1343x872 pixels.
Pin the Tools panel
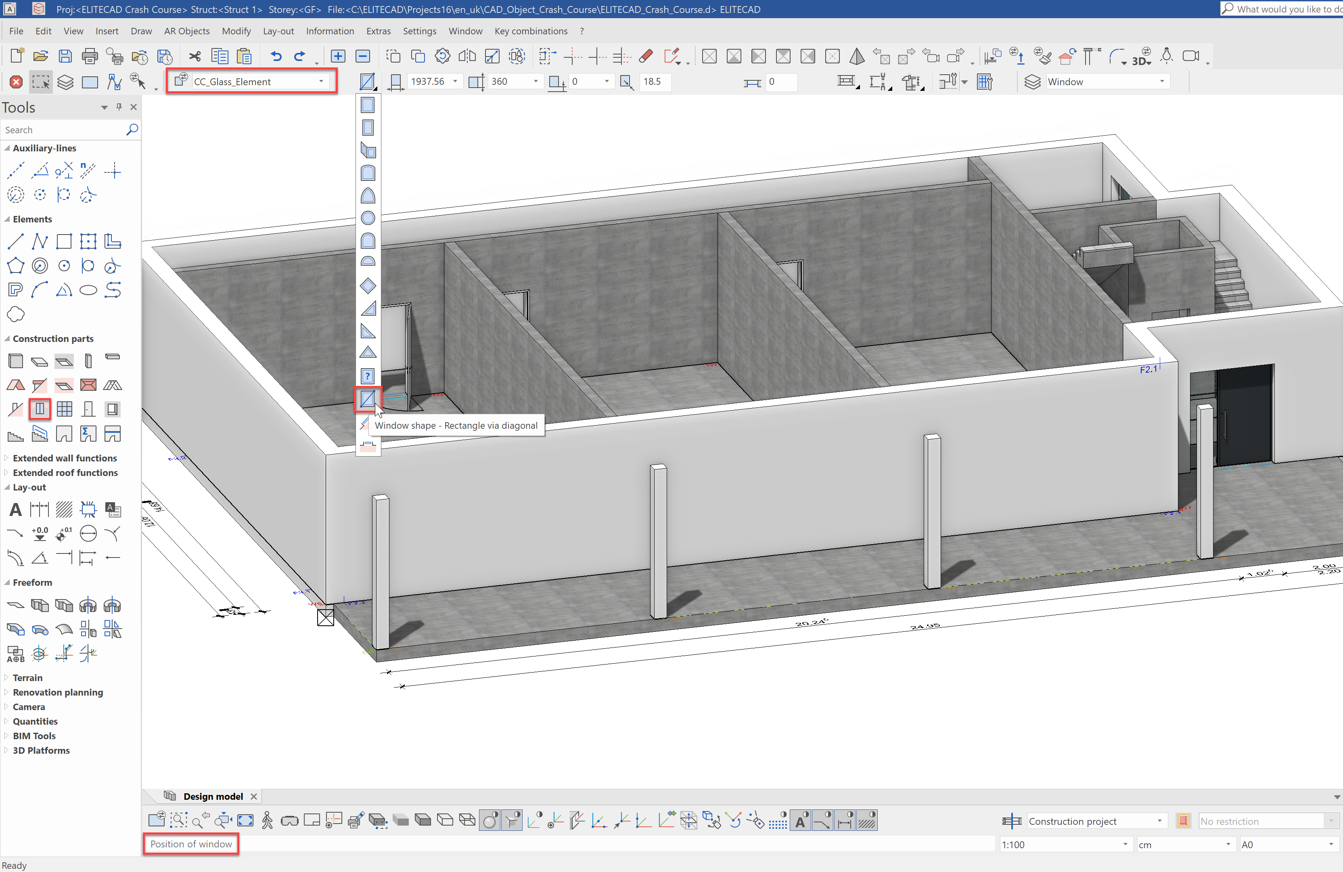pyautogui.click(x=119, y=107)
